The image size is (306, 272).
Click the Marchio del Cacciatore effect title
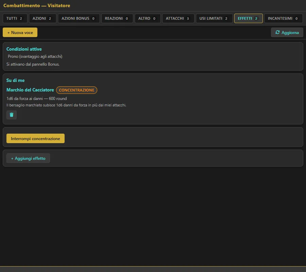pos(30,90)
